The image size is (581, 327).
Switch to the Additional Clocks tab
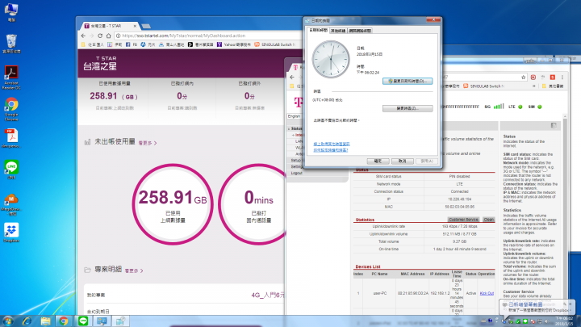click(x=338, y=31)
